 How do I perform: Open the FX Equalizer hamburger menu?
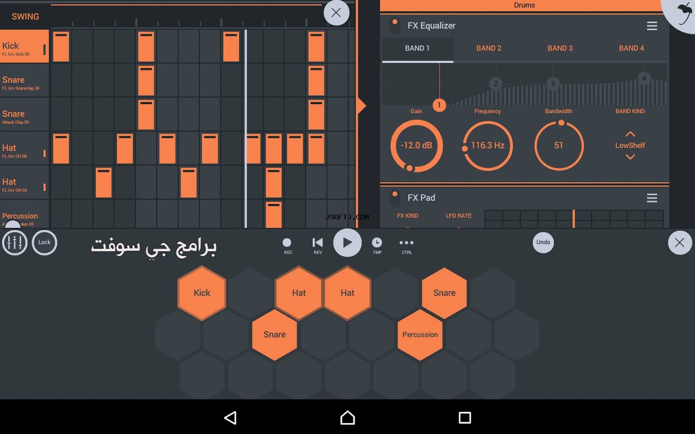pos(652,26)
